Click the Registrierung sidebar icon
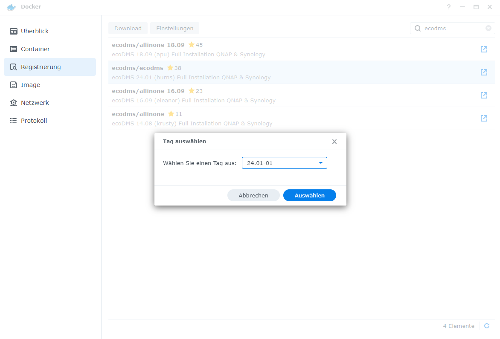 click(13, 67)
